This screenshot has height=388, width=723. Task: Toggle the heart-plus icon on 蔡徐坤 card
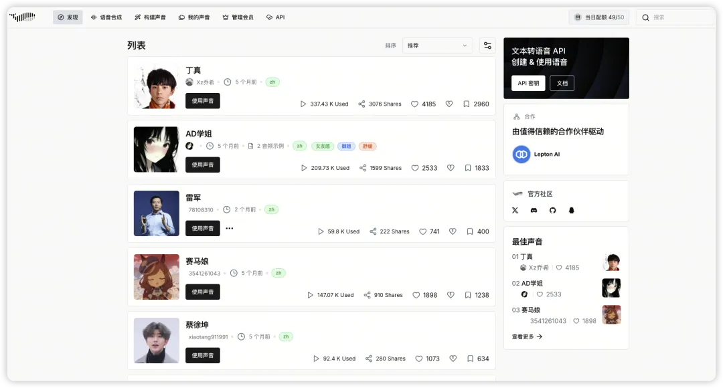click(x=453, y=359)
